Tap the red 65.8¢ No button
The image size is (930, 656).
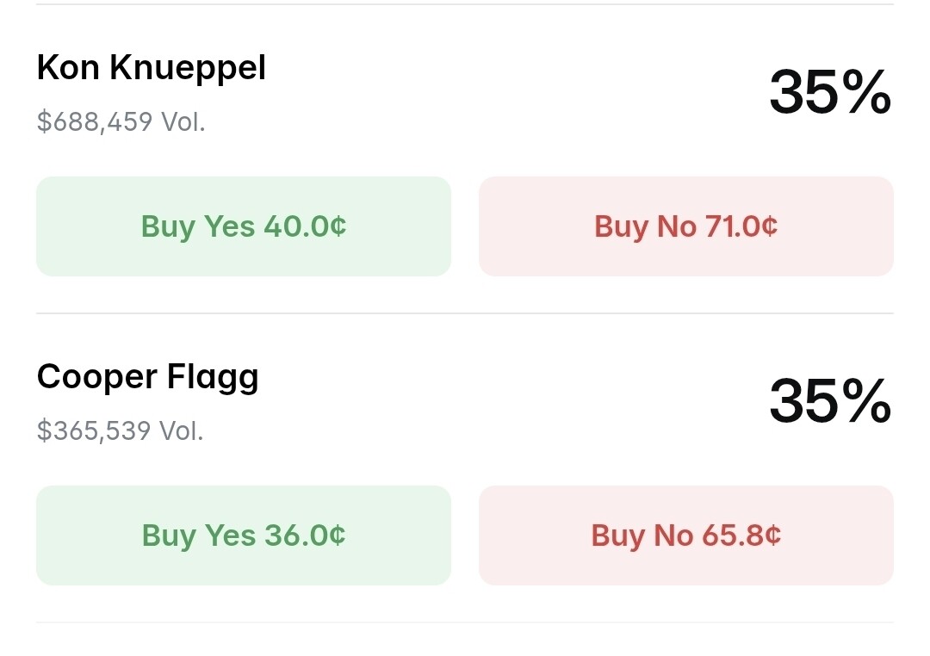685,535
